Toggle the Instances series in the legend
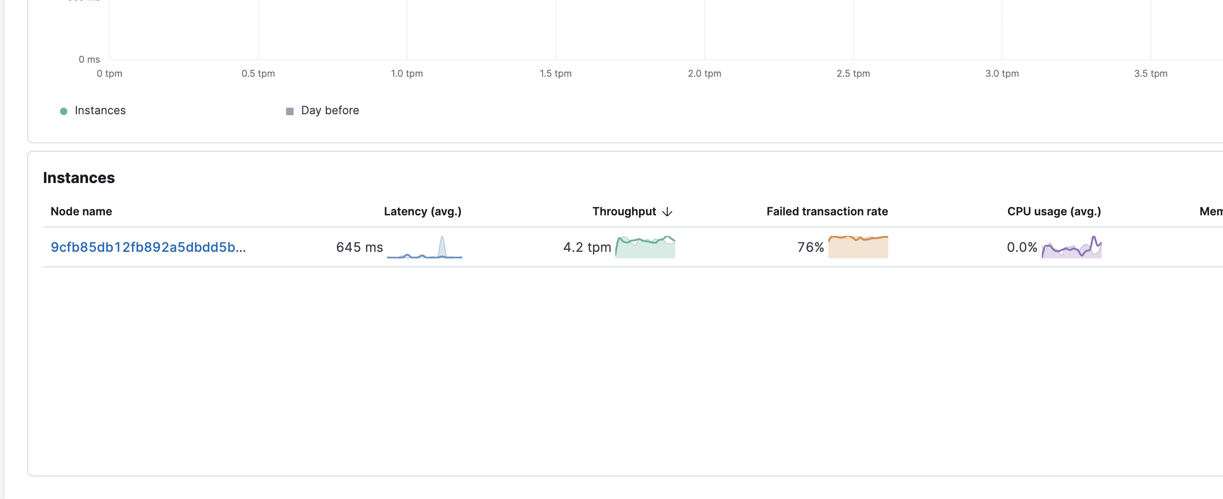Screen dimensions: 1223x499 (x=93, y=110)
